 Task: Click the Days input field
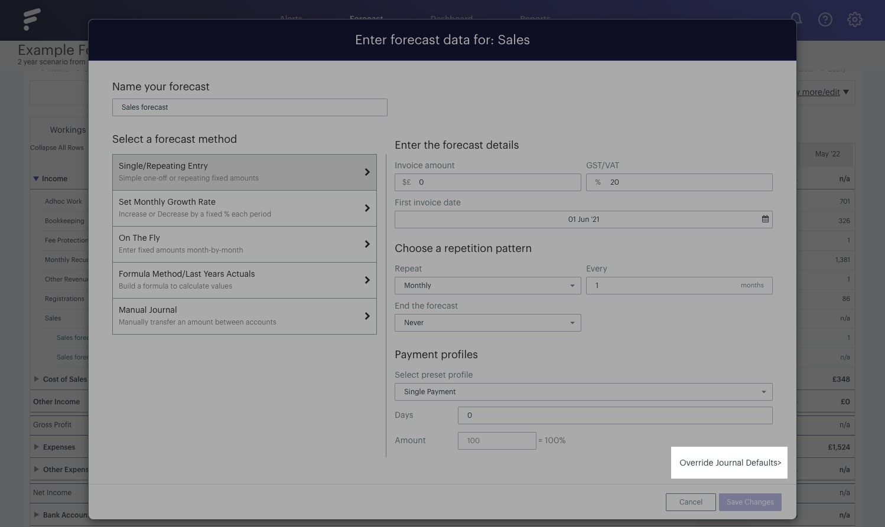point(615,415)
